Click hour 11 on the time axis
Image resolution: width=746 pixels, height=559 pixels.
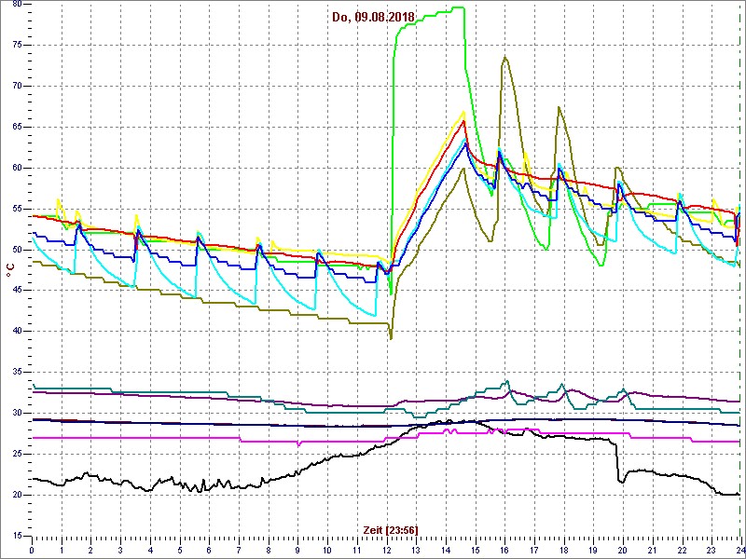357,550
